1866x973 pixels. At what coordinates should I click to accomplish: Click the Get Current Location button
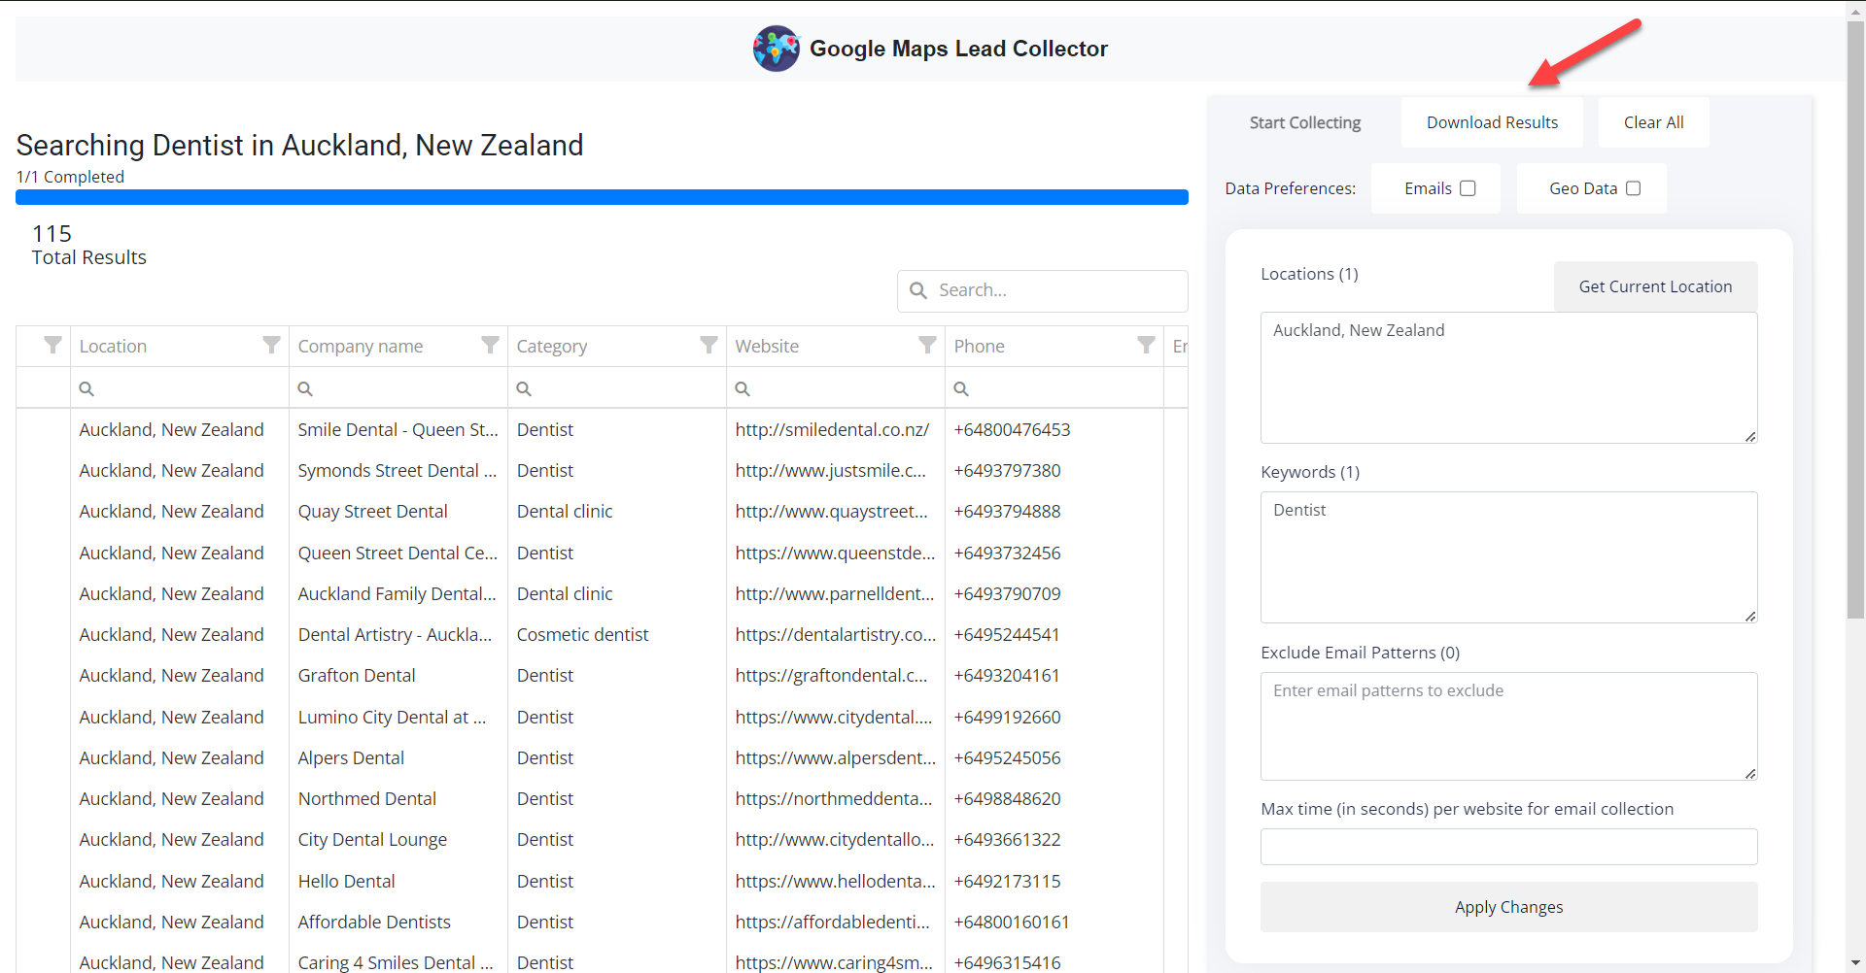[x=1655, y=286]
